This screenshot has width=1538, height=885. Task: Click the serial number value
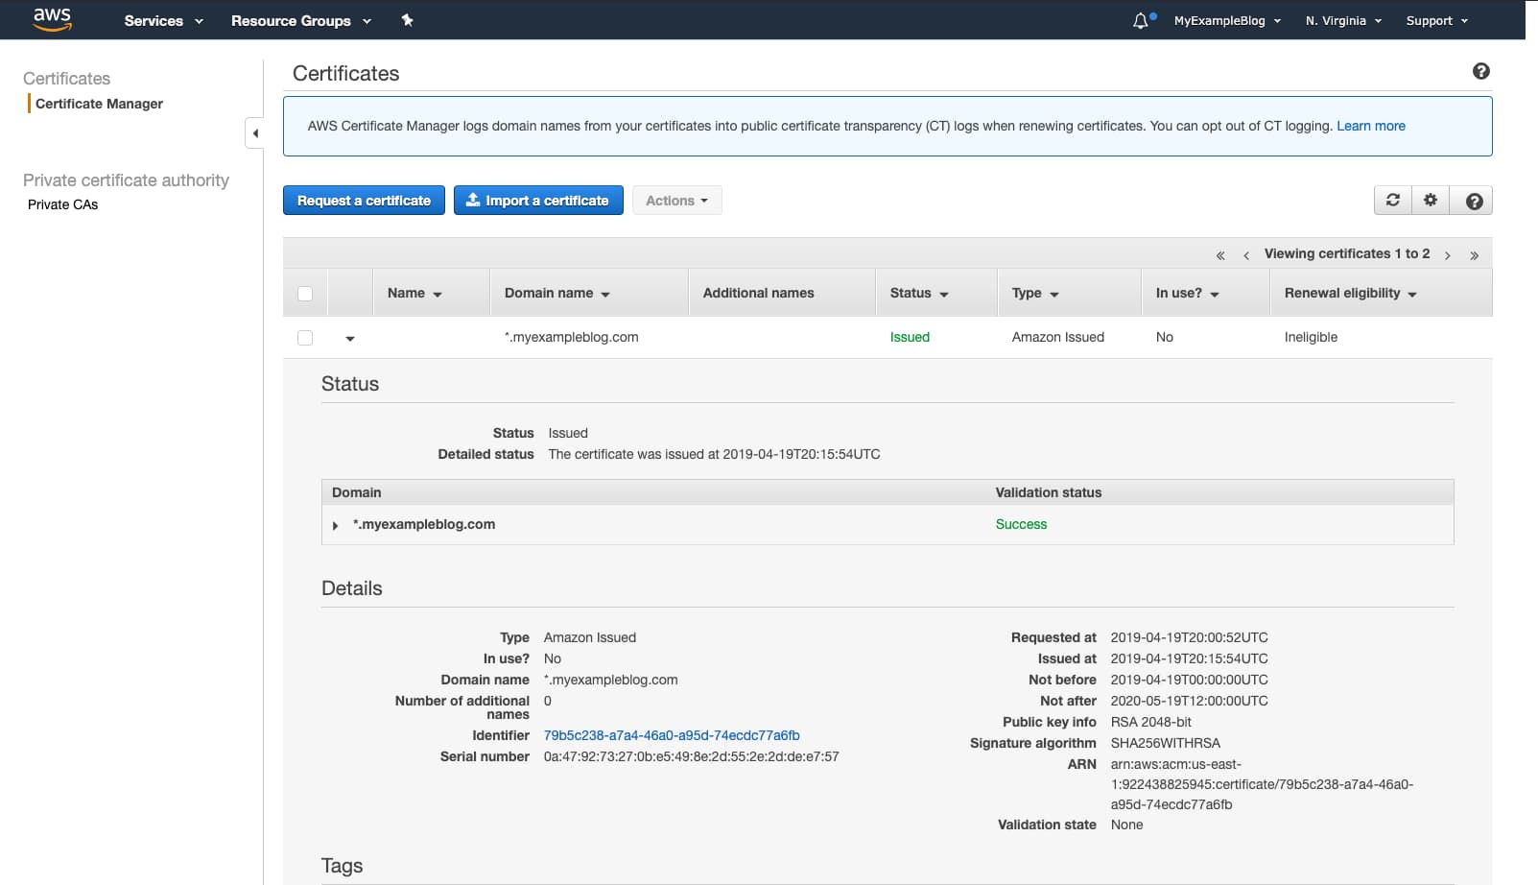pos(691,756)
